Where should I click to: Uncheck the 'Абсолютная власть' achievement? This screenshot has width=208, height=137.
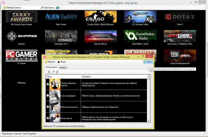tap(48, 107)
